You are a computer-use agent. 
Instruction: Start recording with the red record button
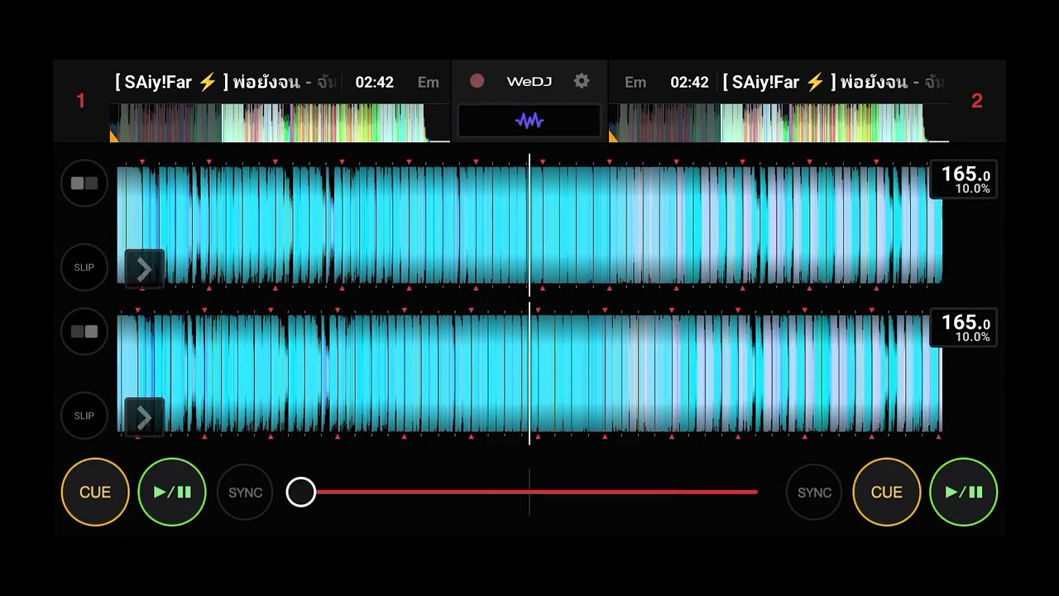pos(477,81)
